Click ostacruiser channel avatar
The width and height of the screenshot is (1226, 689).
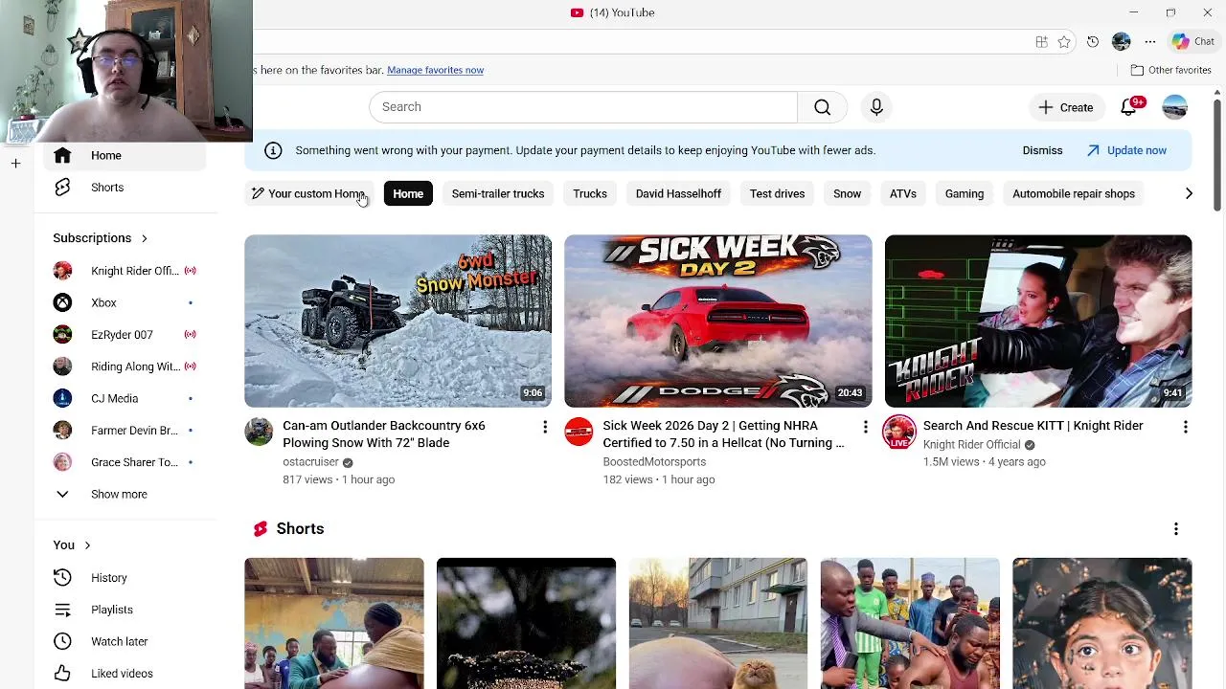pyautogui.click(x=259, y=432)
